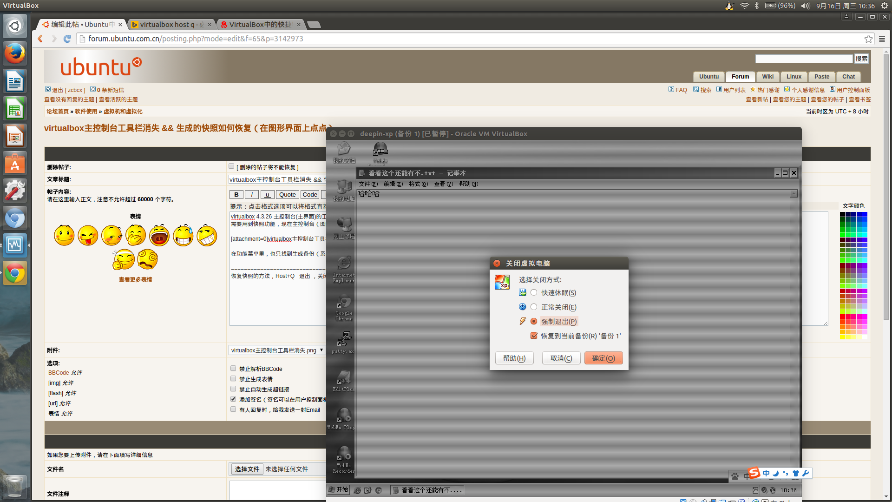Open putty.exe shortcut in the VM desktop
This screenshot has height=502, width=892.
344,343
